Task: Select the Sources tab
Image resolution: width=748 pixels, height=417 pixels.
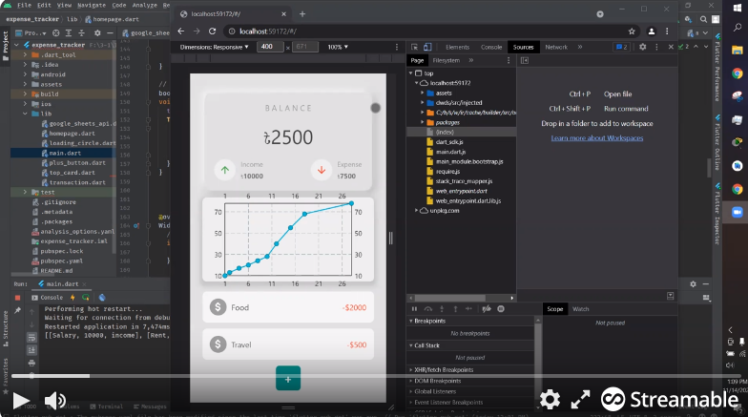Action: tap(523, 47)
